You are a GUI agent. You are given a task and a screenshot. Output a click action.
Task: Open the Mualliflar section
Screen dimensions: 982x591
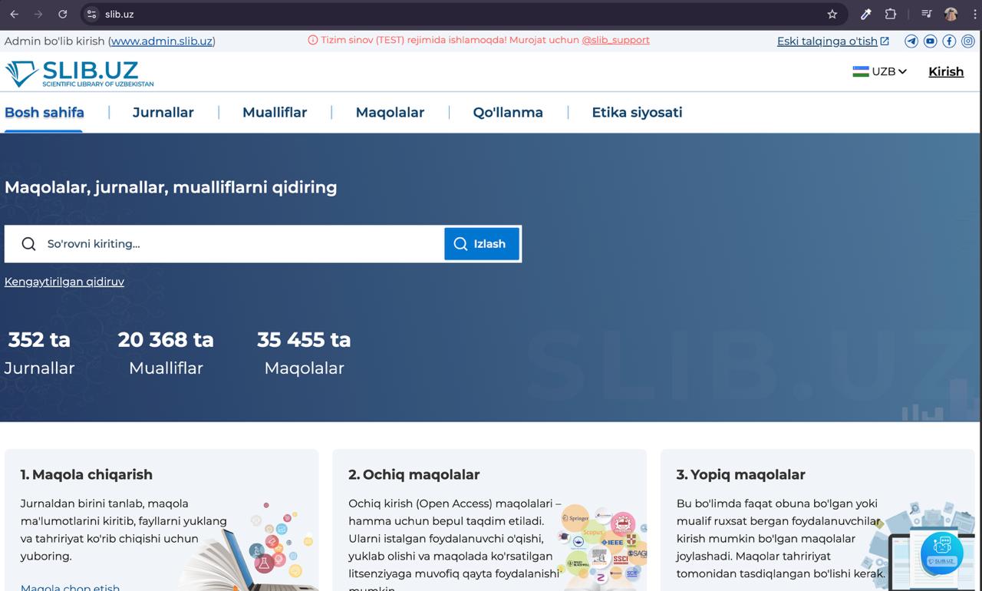point(274,112)
